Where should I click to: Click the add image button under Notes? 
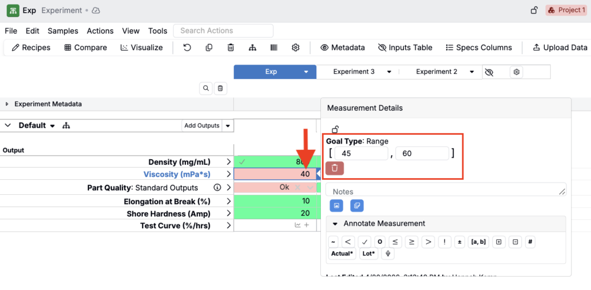click(x=336, y=205)
